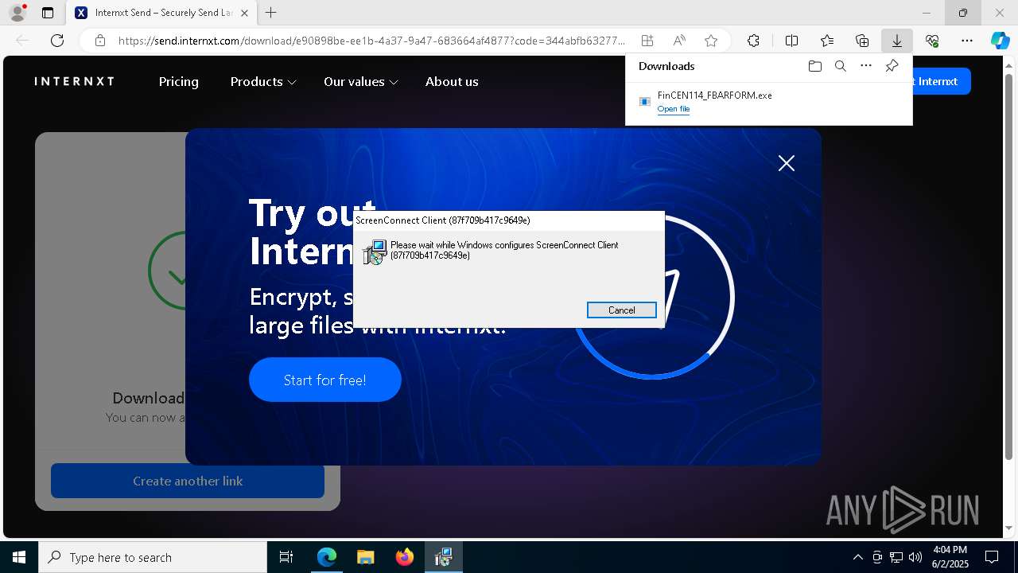The height and width of the screenshot is (573, 1018).
Task: Start Read aloud from address bar
Action: coord(679,41)
